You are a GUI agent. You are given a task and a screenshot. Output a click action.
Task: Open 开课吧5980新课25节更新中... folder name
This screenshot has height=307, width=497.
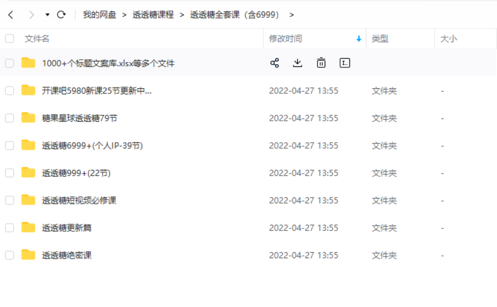97,90
